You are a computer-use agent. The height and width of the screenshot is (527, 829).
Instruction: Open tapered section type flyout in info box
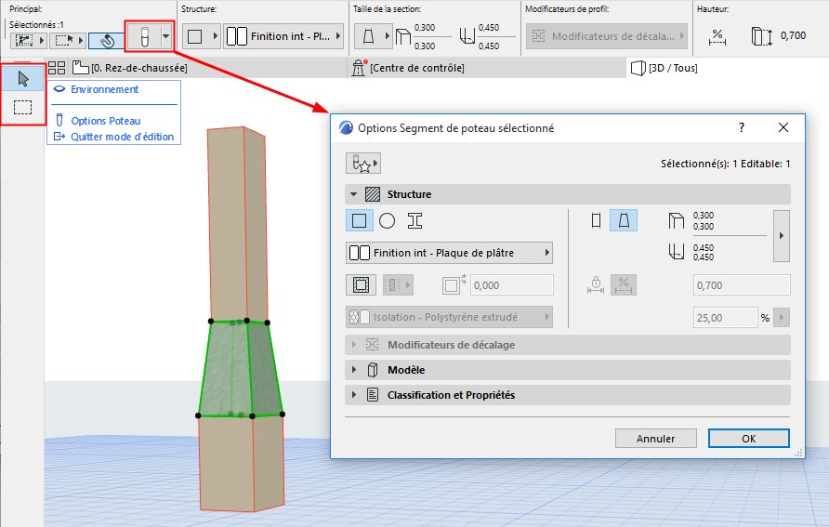point(374,36)
